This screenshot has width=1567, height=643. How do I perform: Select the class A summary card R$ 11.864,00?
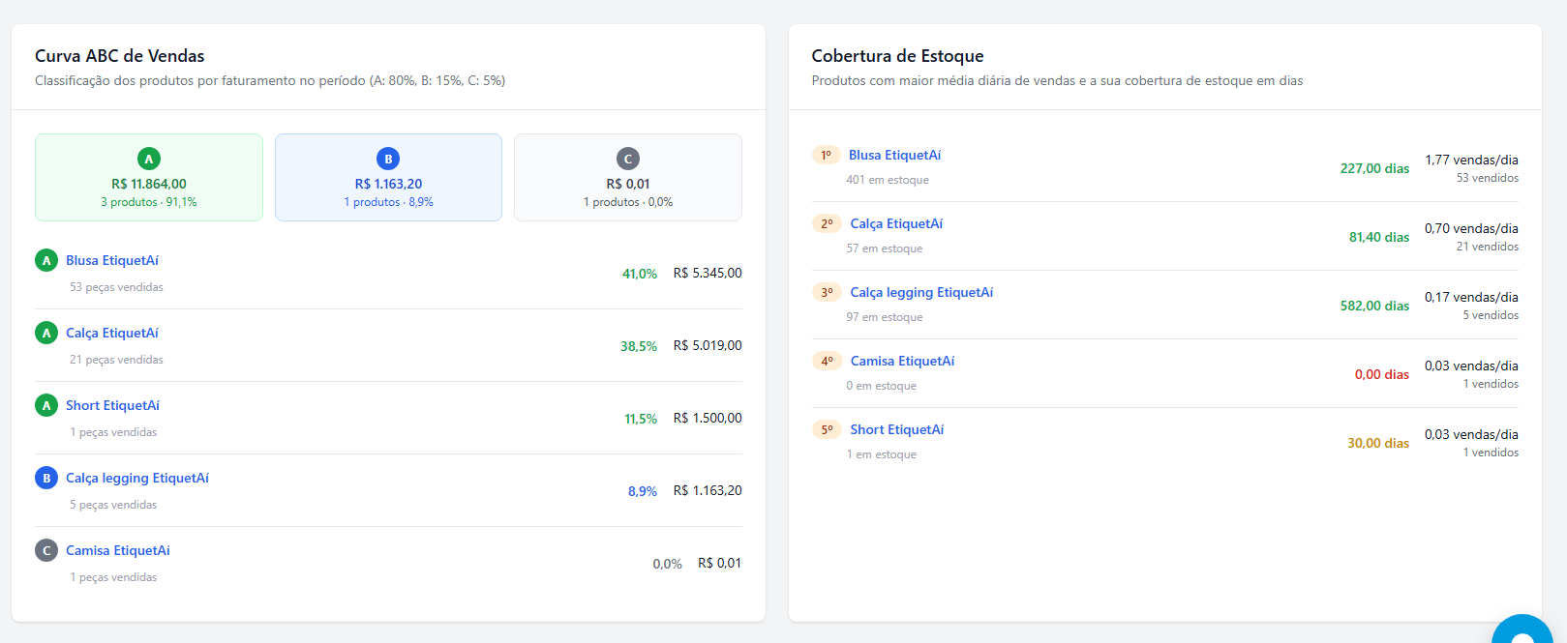(149, 178)
